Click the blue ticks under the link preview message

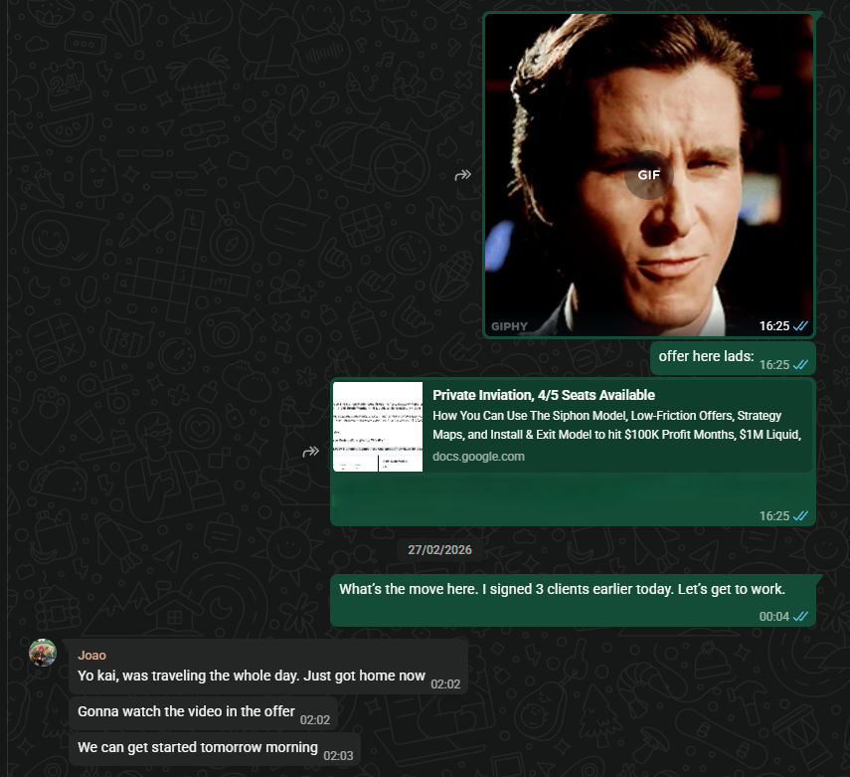(x=800, y=516)
